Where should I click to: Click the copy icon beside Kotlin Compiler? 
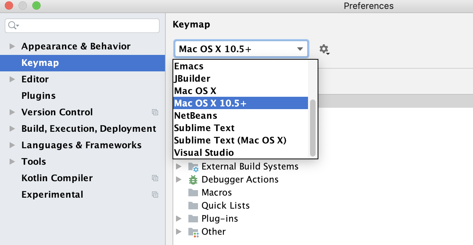click(x=155, y=178)
